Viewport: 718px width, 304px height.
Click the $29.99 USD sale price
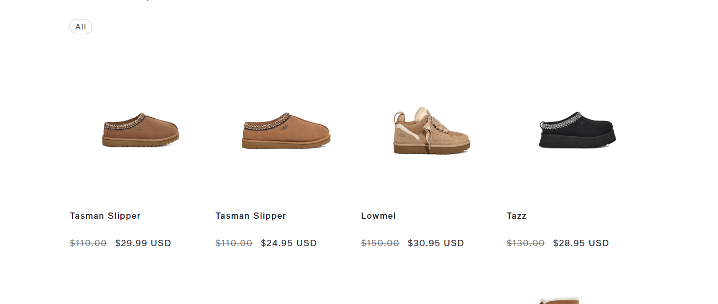[x=143, y=243]
